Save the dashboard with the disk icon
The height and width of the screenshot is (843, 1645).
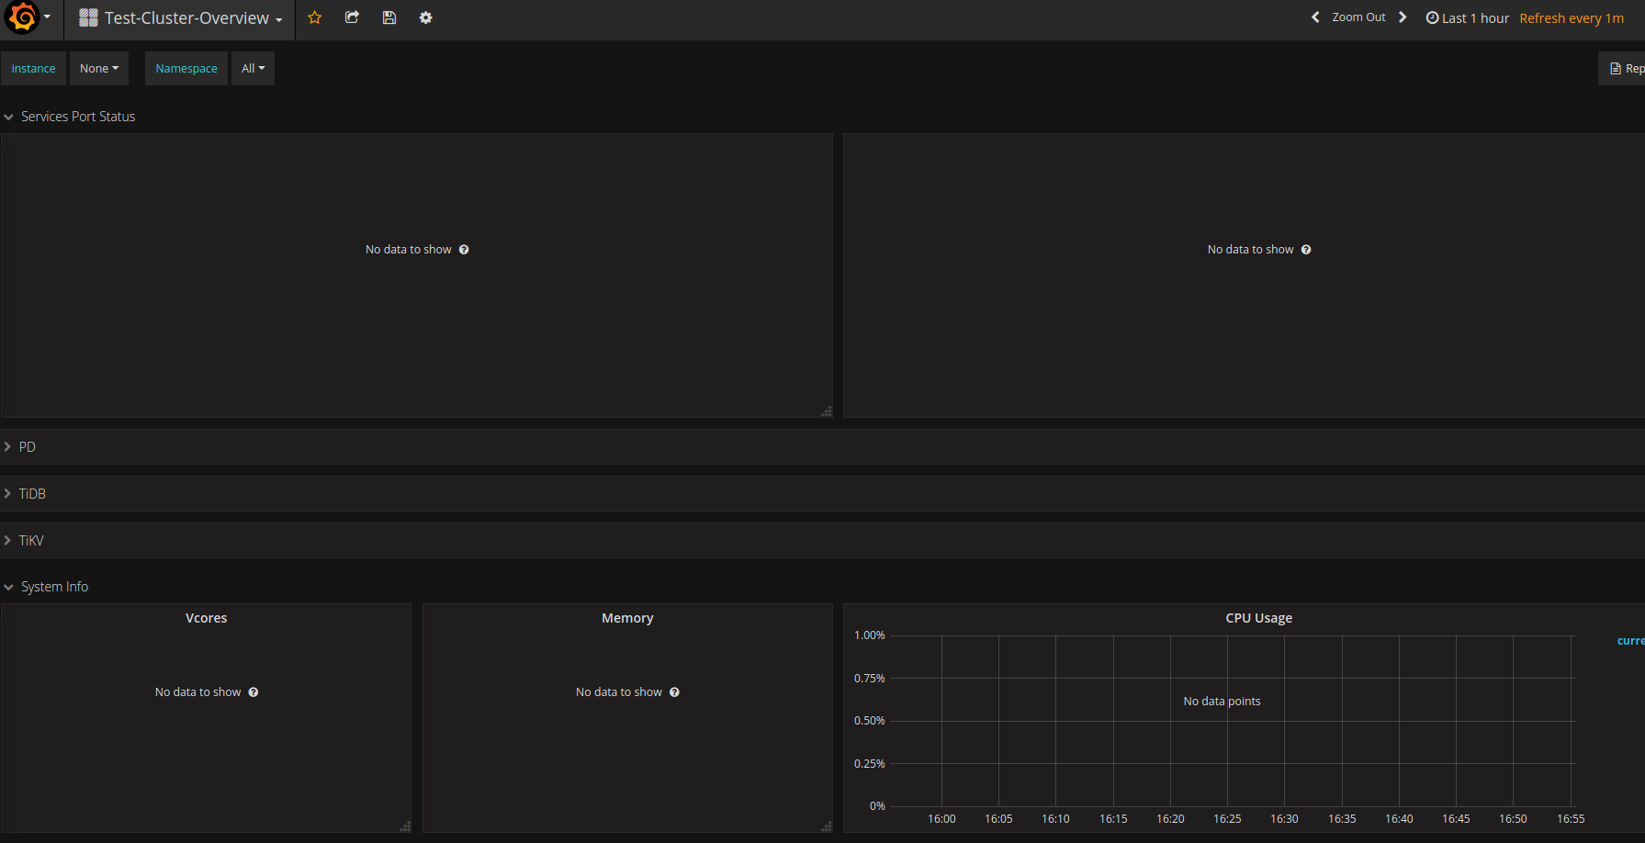pyautogui.click(x=389, y=17)
